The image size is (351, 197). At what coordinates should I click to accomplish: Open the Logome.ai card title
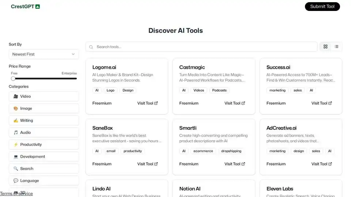(104, 67)
